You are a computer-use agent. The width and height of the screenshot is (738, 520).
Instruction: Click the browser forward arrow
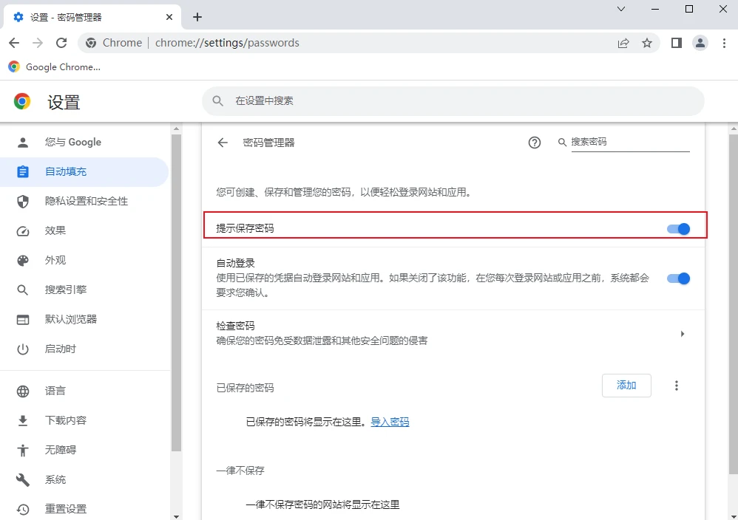[38, 43]
